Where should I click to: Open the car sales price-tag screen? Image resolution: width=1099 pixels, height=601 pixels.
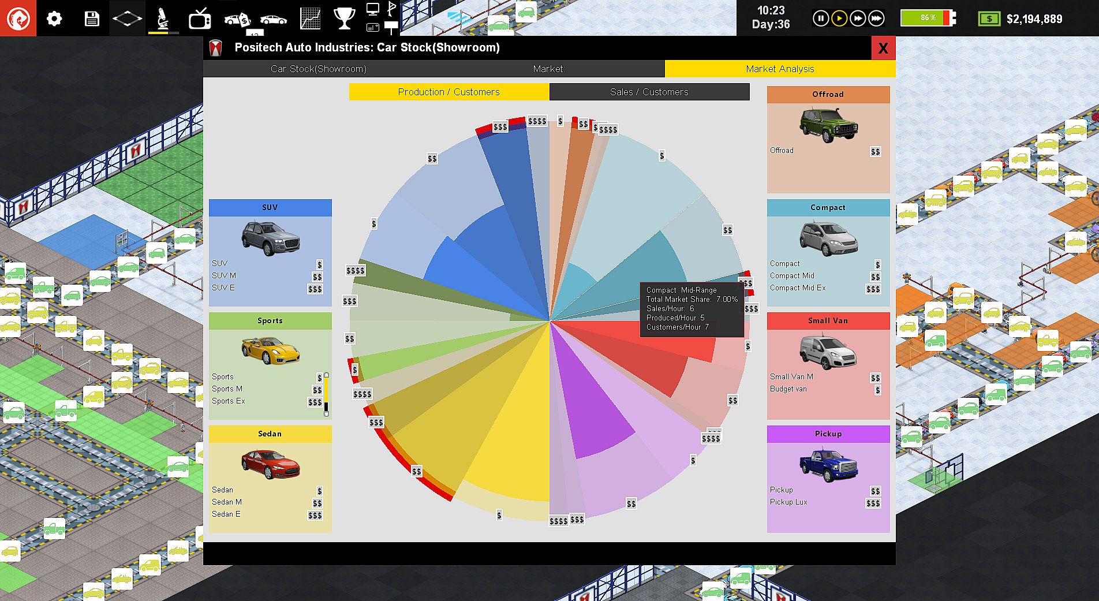[237, 20]
